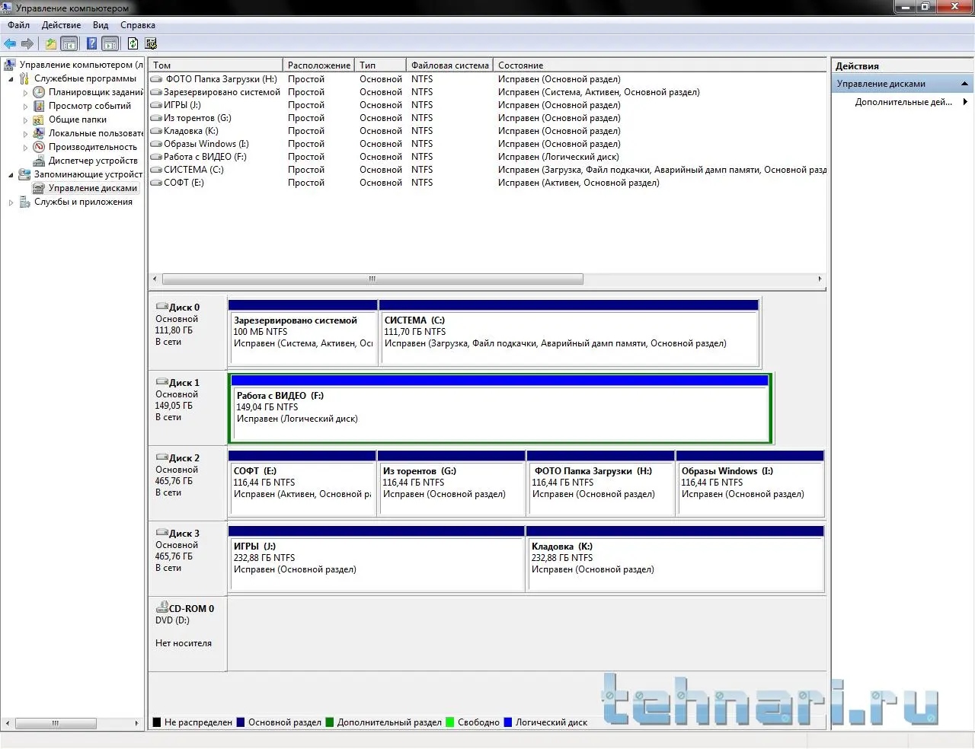Click the Forward arrow toolbar icon
This screenshot has height=749, width=975.
coord(27,44)
